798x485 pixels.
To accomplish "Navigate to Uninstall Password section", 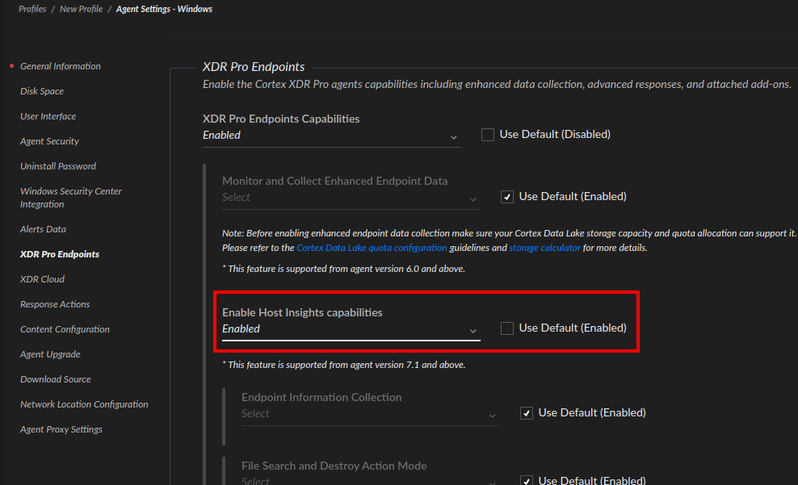I will [x=58, y=166].
